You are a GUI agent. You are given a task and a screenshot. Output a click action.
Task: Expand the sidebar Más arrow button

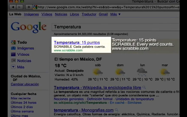click(13, 67)
